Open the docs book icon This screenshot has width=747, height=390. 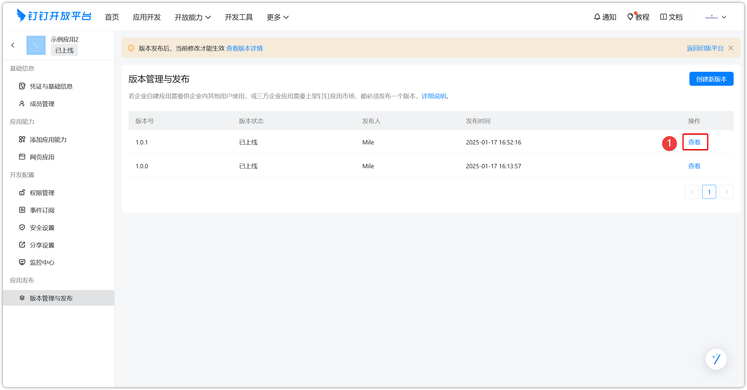(x=663, y=17)
